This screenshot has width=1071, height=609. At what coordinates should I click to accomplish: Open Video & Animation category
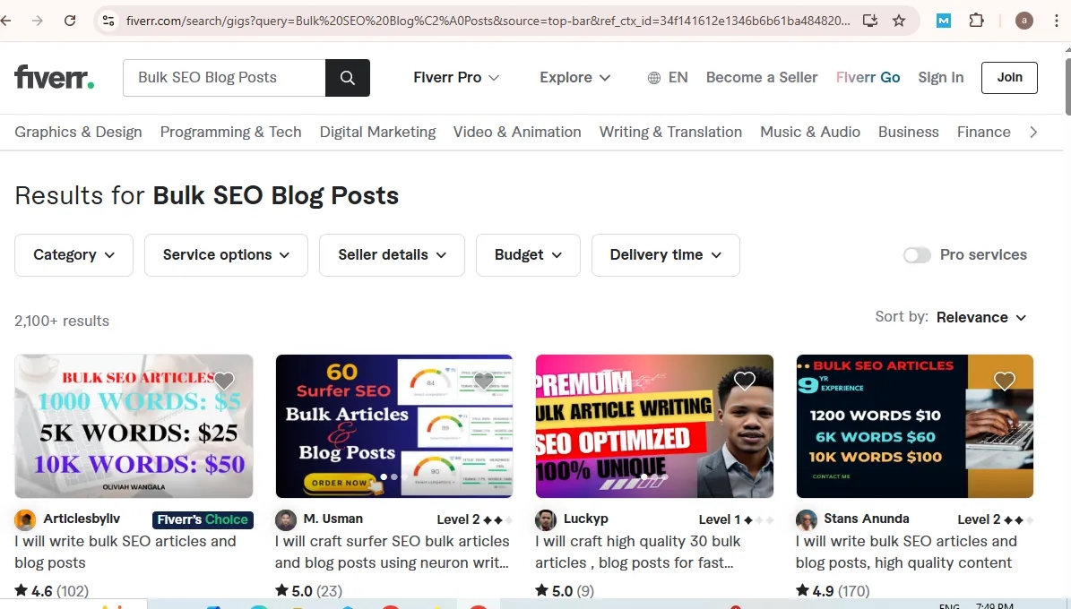517,132
